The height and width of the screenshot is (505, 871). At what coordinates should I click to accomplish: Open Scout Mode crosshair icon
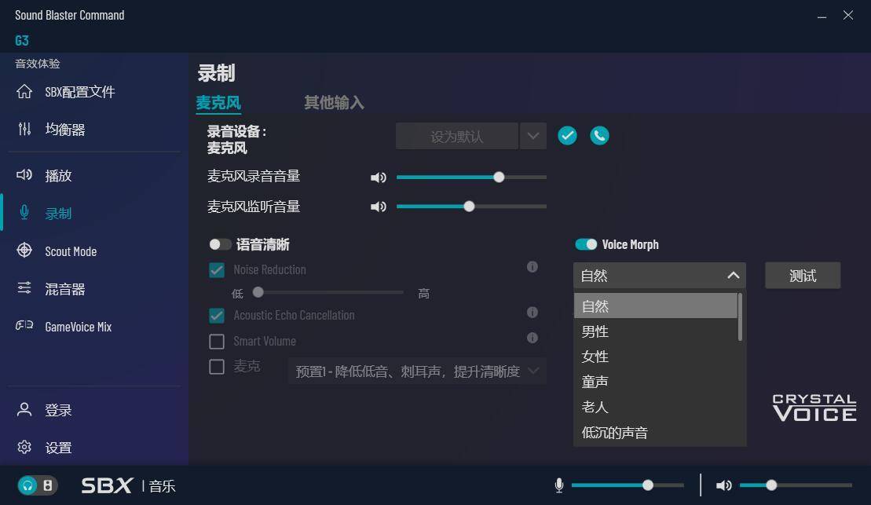click(24, 251)
